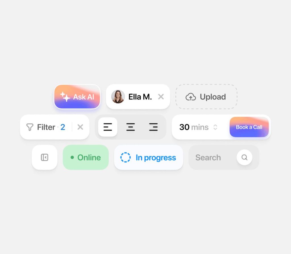Open the Upload dashed drop area
291x254 pixels.
[x=206, y=97]
